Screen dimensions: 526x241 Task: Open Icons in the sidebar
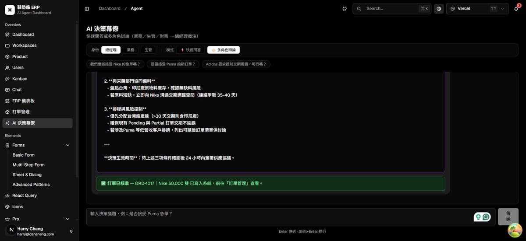click(38, 207)
